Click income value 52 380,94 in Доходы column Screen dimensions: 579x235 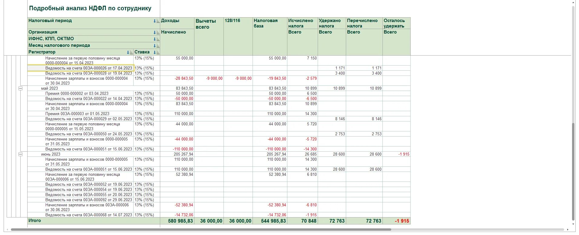coord(184,175)
